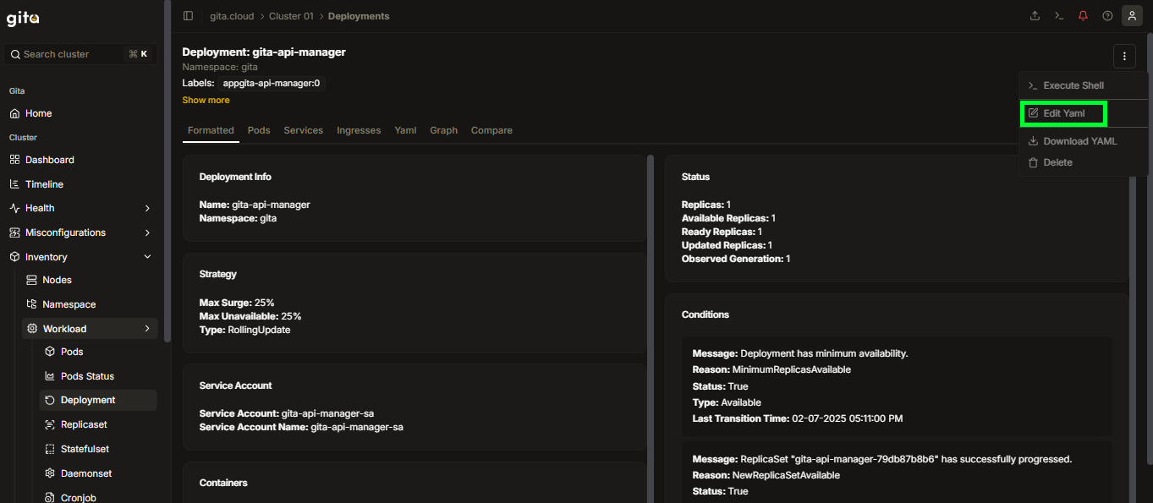Navigate to Cluster 01 breadcrumb
This screenshot has height=503, width=1153.
tap(291, 16)
